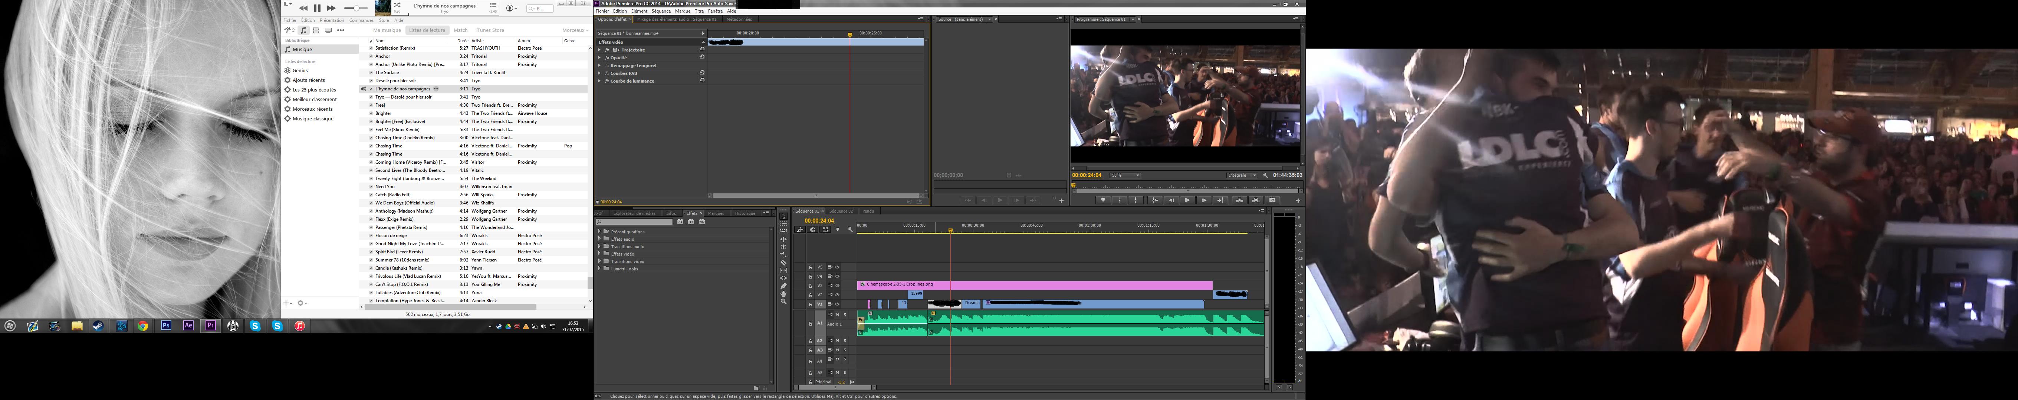
Task: Click timeline horizontal zoom scrollbar
Action: click(x=835, y=387)
